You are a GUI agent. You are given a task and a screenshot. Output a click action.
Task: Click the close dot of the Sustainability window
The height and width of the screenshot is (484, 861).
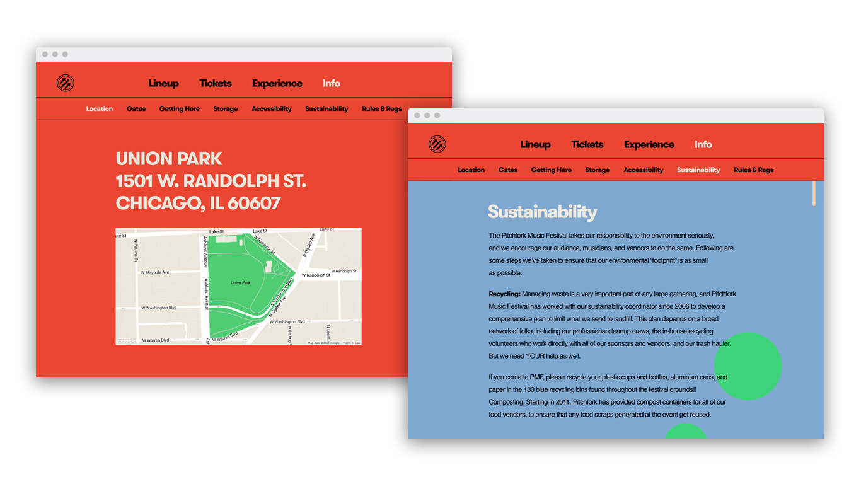[x=417, y=115]
